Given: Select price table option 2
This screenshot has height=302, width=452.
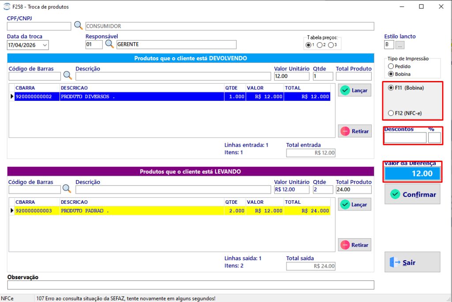Looking at the screenshot, I should 320,45.
